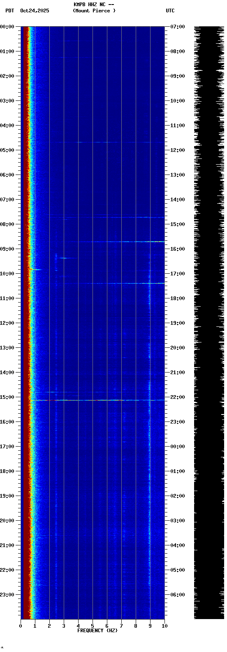Screen dimensions: 227x652
Task: Click the 'FREQUENCY (HZ)' axis title
Action: [97, 631]
